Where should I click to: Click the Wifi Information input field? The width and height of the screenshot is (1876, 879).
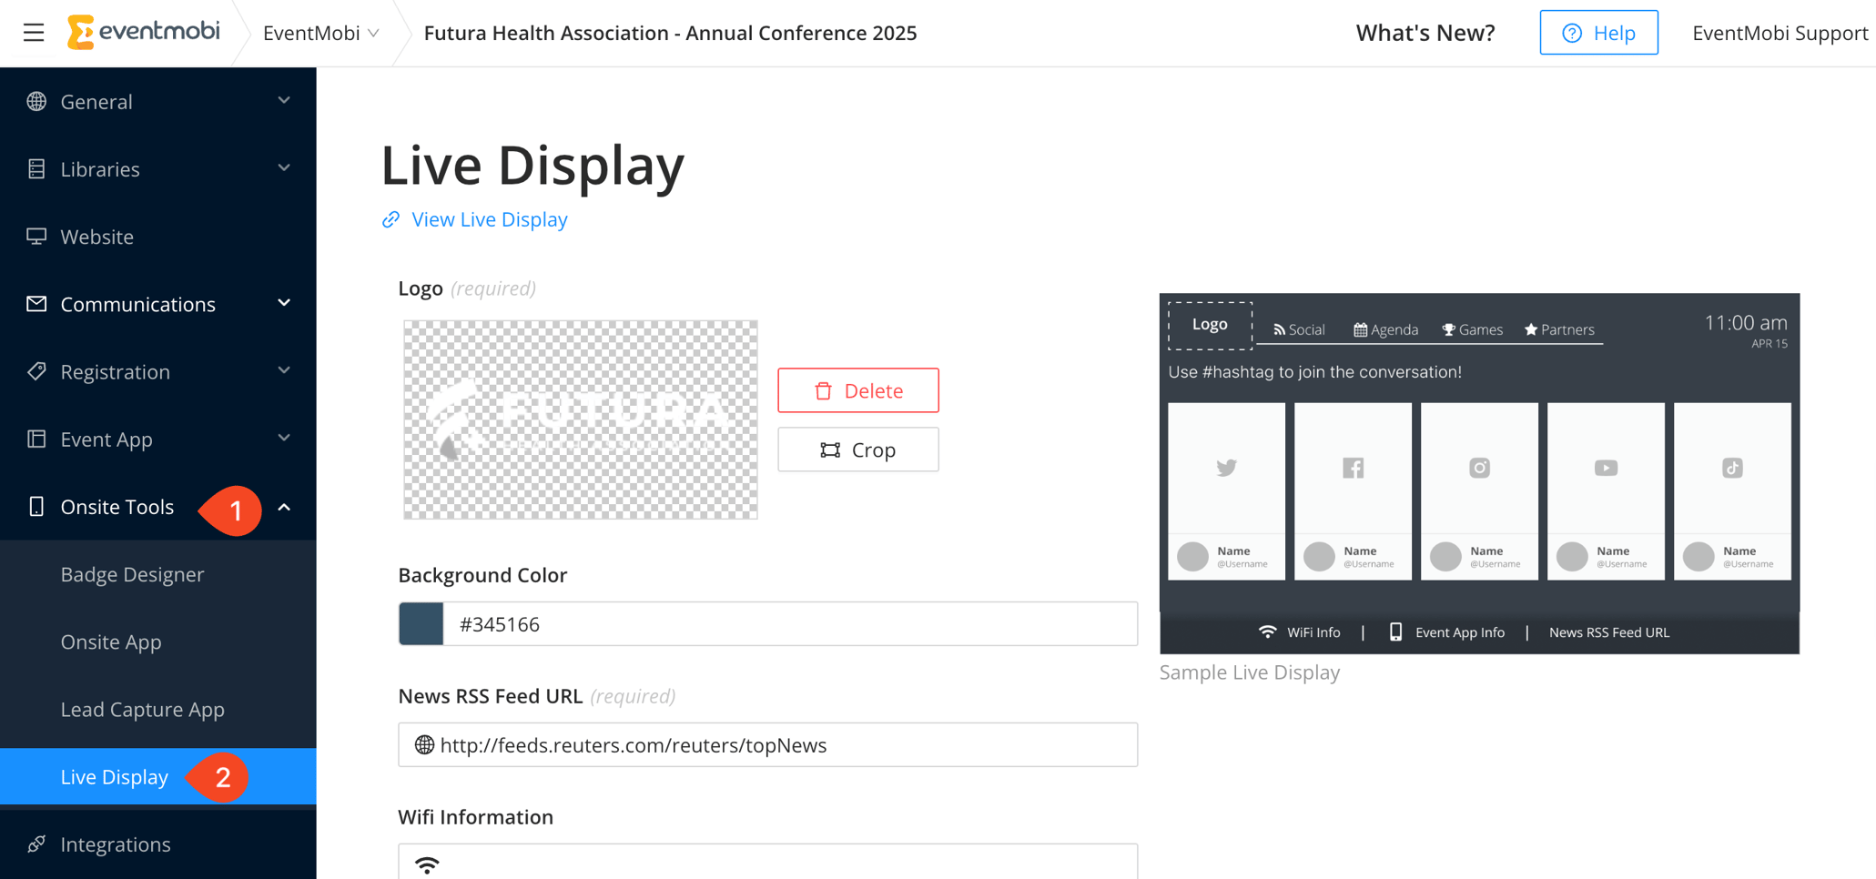click(x=768, y=862)
